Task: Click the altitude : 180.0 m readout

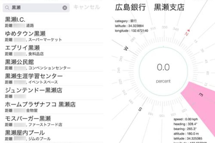Action: point(186,134)
